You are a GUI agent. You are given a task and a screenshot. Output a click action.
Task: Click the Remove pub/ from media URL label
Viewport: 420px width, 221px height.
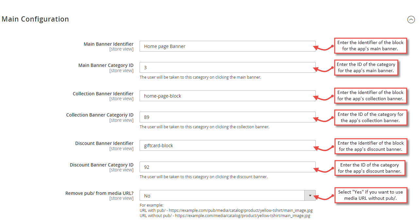tap(99, 193)
